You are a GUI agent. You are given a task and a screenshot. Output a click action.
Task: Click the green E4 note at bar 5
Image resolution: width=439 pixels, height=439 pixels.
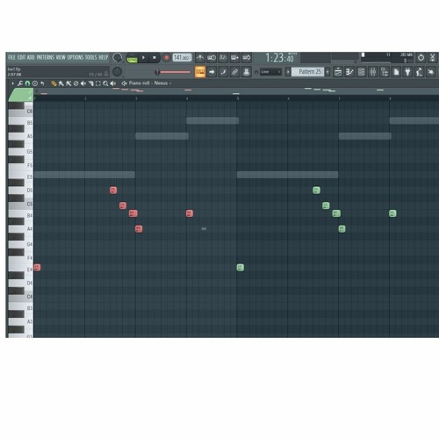(241, 267)
